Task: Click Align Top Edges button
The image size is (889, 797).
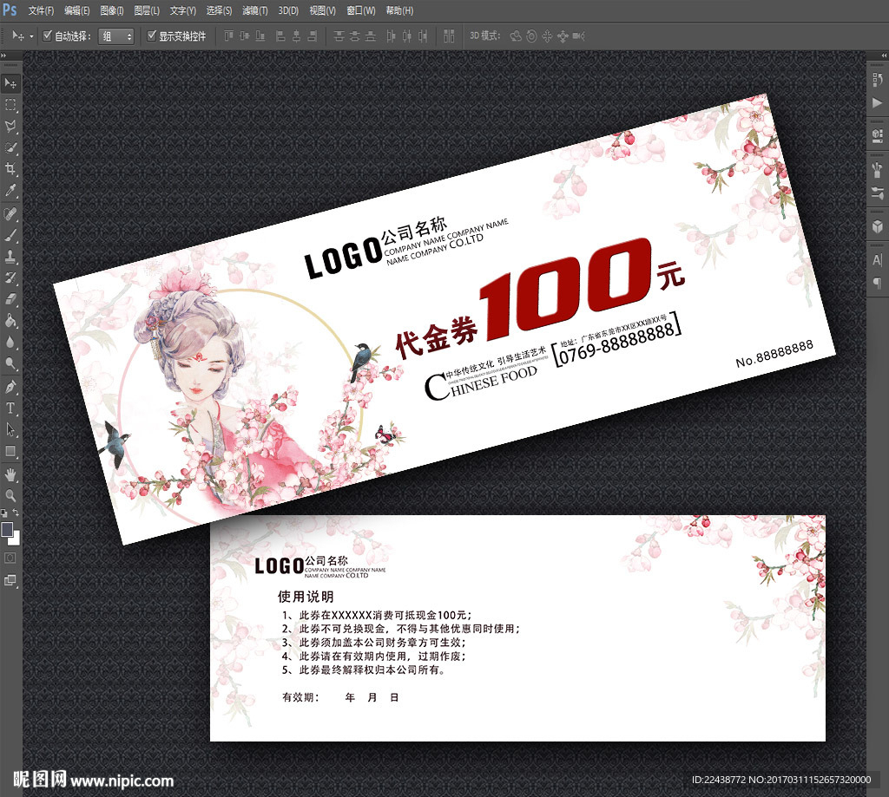Action: click(x=228, y=36)
